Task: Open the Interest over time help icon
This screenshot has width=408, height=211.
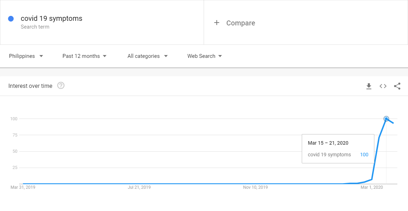Action: point(61,86)
